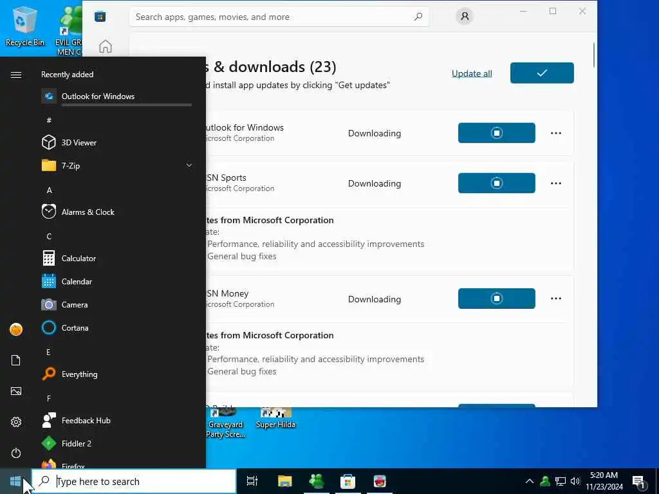Expand the Start menu hamburger button

(x=16, y=75)
